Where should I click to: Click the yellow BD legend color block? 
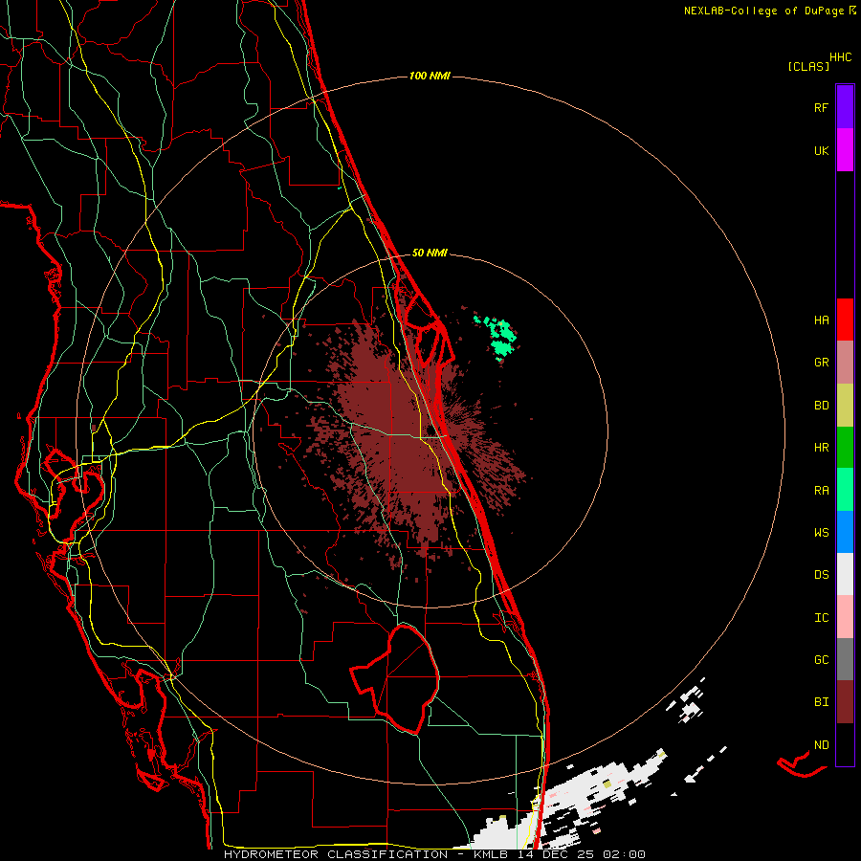(x=845, y=406)
